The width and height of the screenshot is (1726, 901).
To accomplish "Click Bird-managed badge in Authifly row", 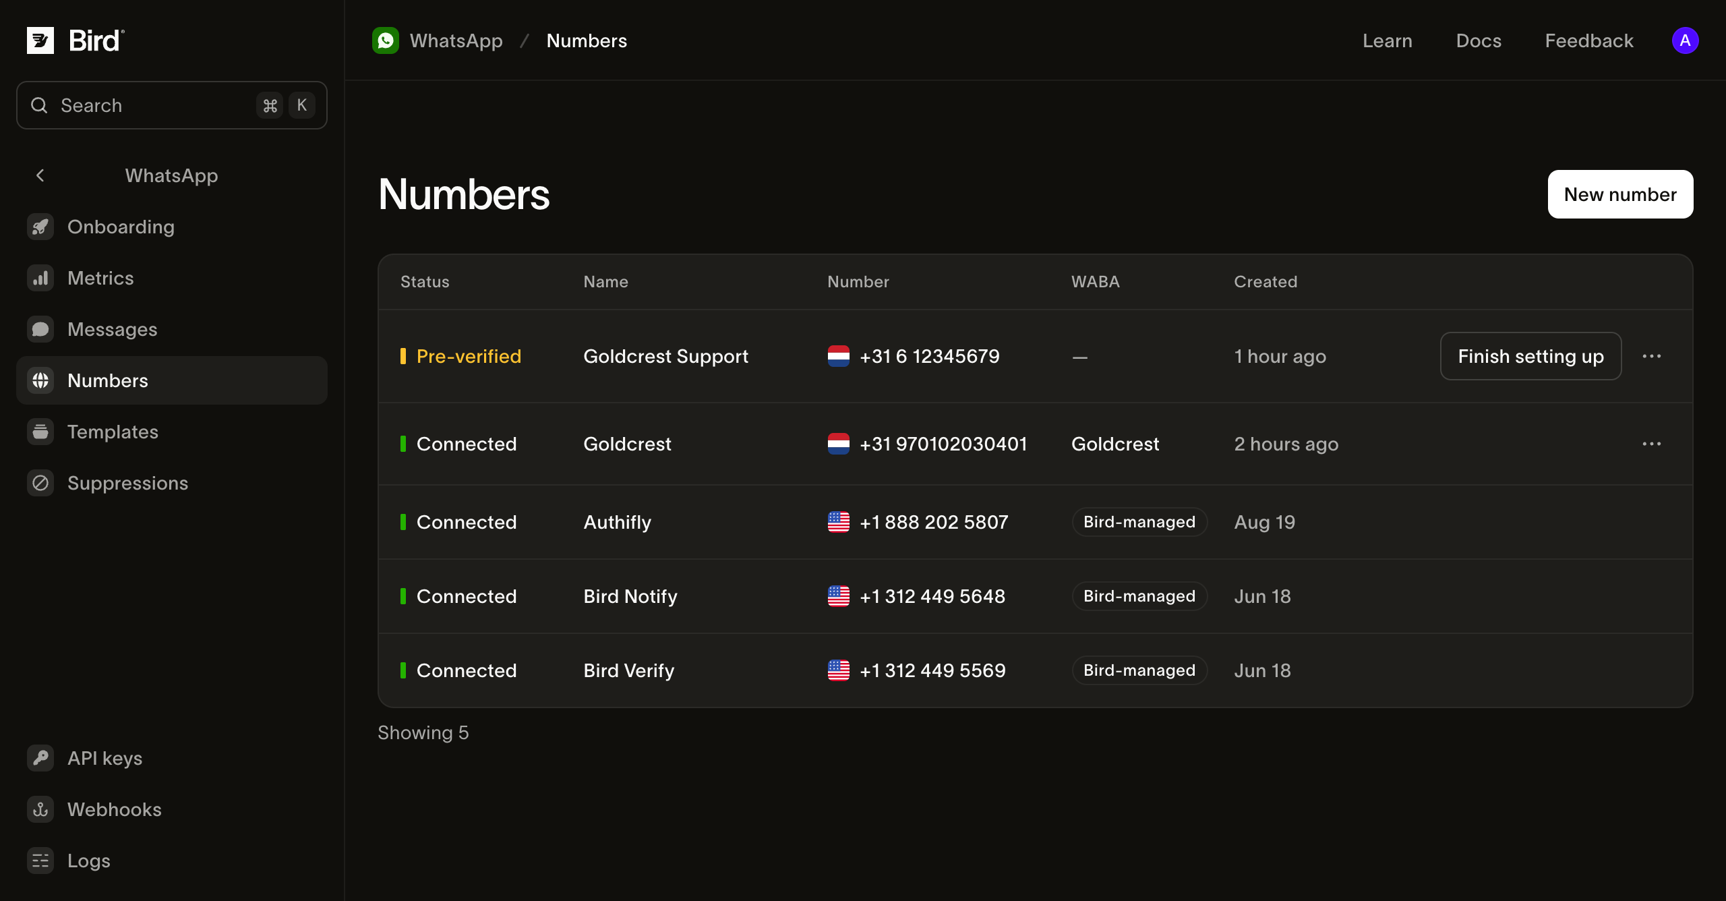I will pos(1139,522).
